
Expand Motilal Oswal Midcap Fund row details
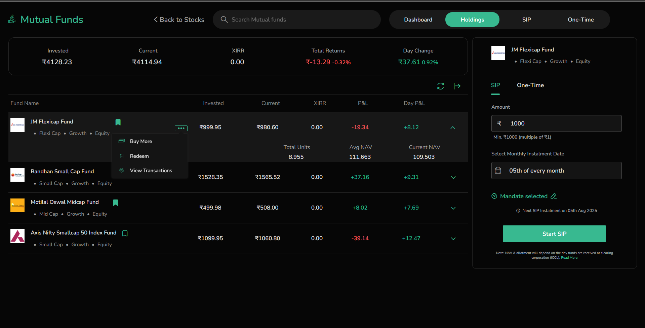pos(453,208)
